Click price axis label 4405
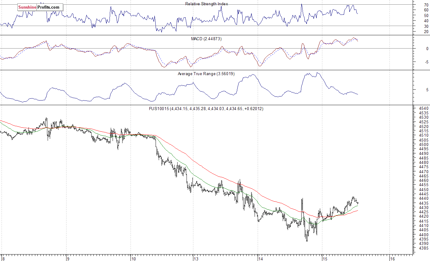430x261 pixels. point(424,230)
